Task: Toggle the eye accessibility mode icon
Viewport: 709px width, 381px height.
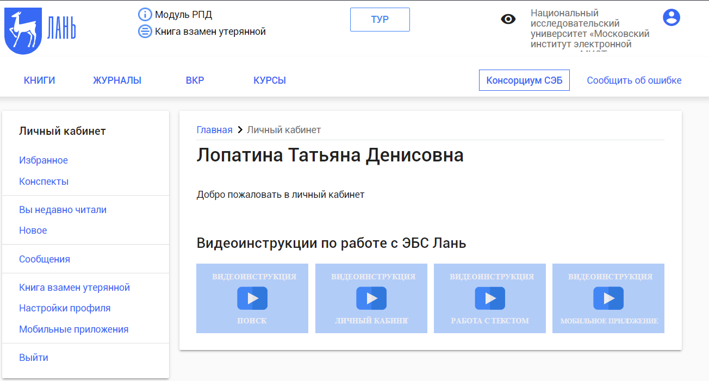Action: (x=508, y=20)
